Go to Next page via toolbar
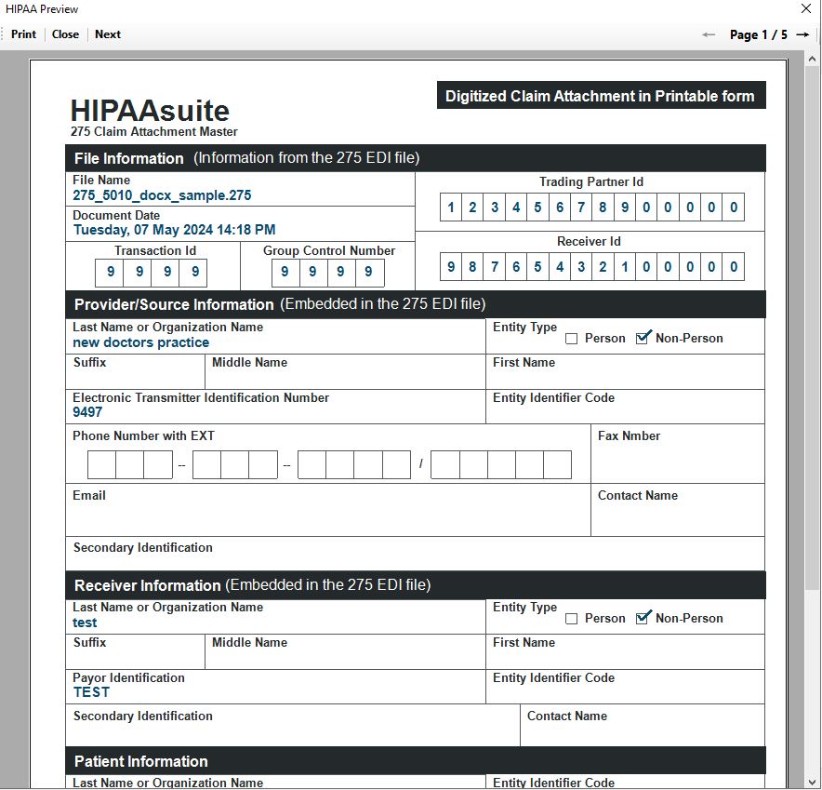822x790 pixels. [108, 34]
